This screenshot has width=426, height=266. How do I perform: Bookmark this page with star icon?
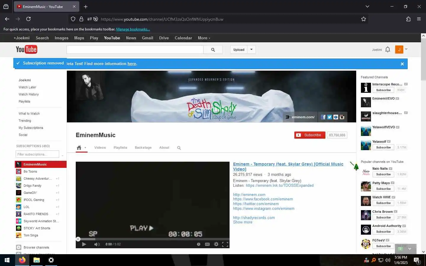point(364,19)
